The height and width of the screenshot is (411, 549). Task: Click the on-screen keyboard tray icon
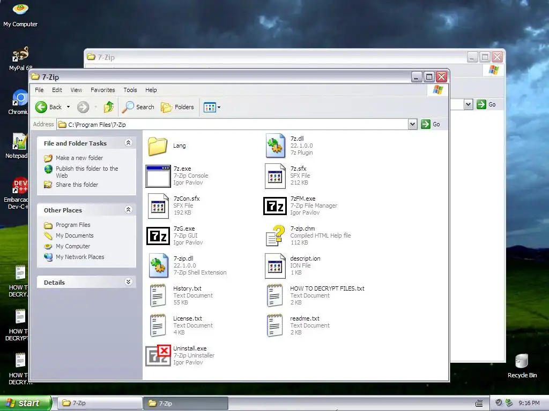479,404
